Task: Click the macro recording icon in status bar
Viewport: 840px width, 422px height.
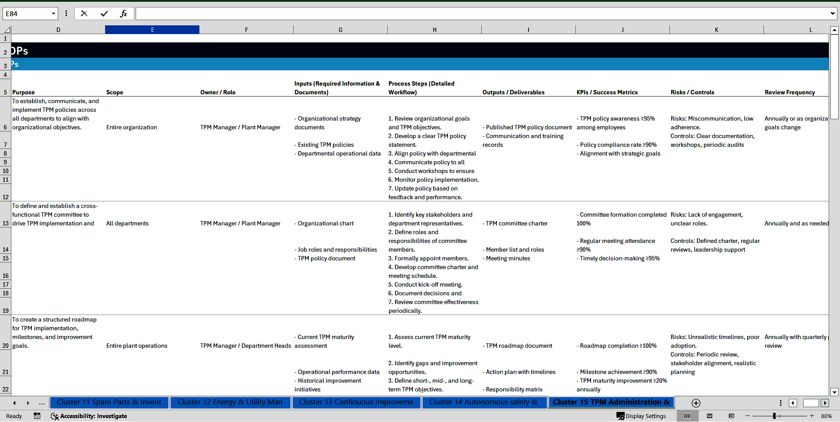Action: click(37, 416)
